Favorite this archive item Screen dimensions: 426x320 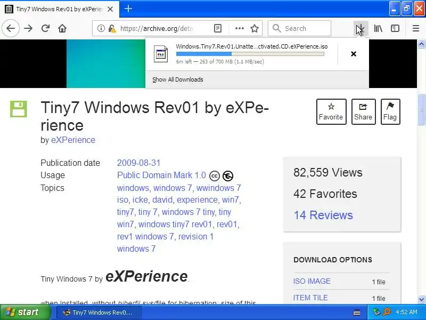(331, 112)
